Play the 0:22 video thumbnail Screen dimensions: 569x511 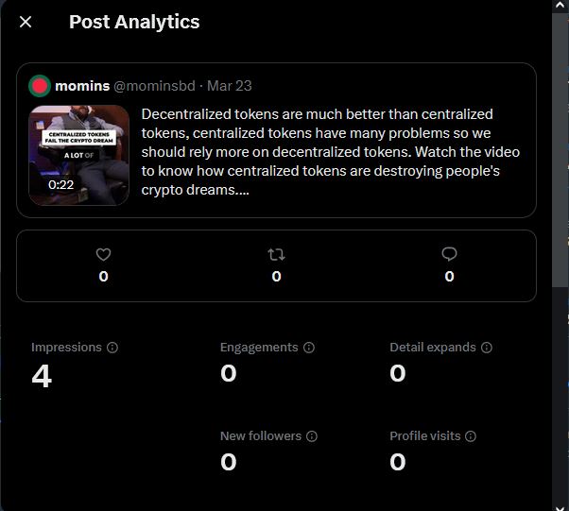pos(79,155)
